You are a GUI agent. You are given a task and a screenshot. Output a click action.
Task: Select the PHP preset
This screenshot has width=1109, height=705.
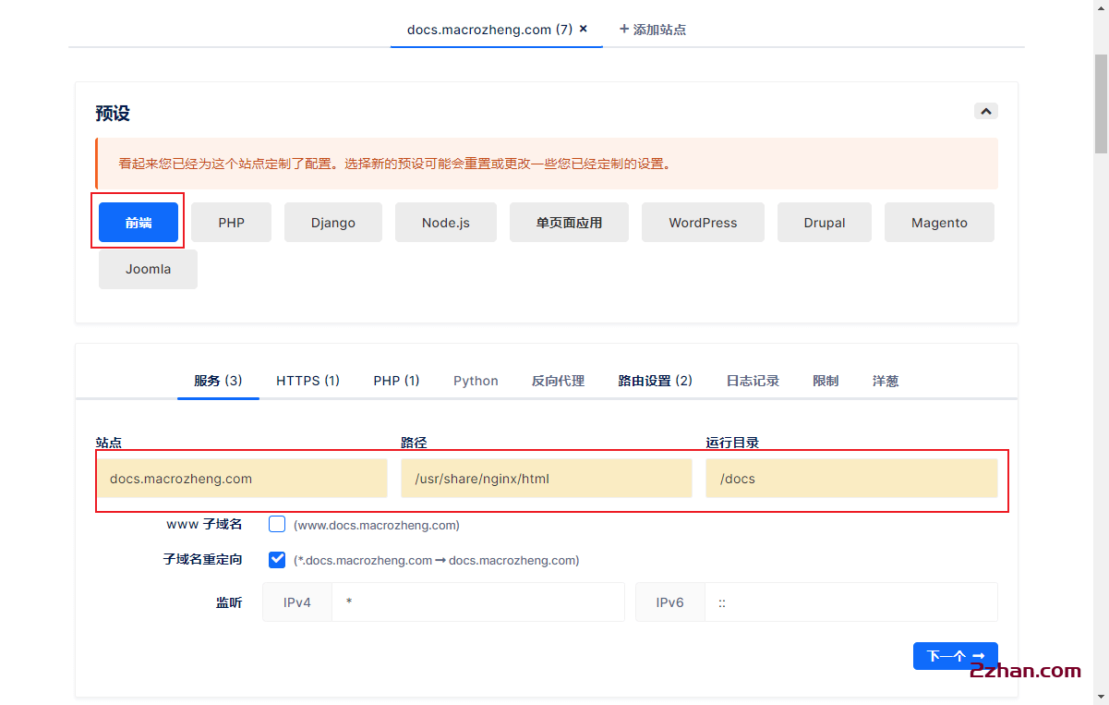[231, 222]
